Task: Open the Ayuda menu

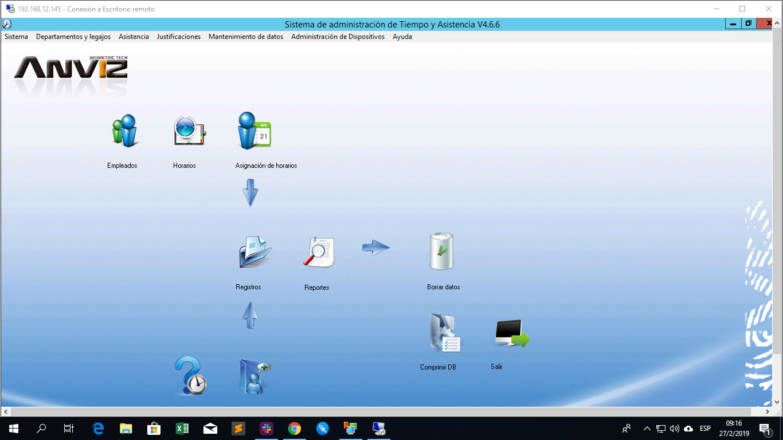Action: pyautogui.click(x=402, y=37)
